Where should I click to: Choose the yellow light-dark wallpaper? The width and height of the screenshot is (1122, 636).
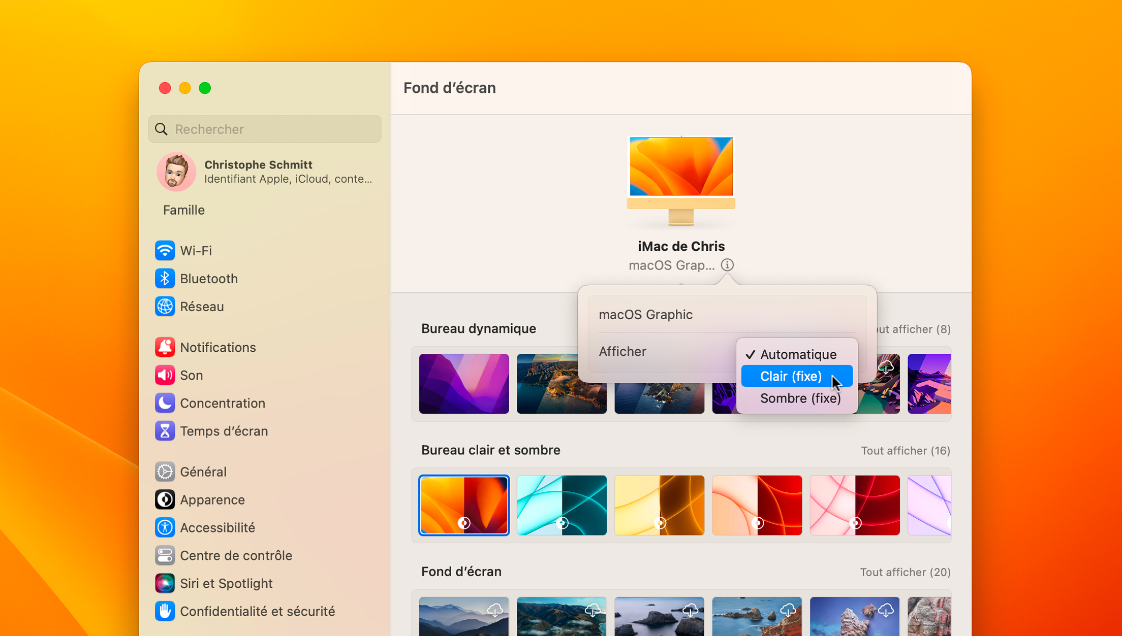click(x=659, y=505)
